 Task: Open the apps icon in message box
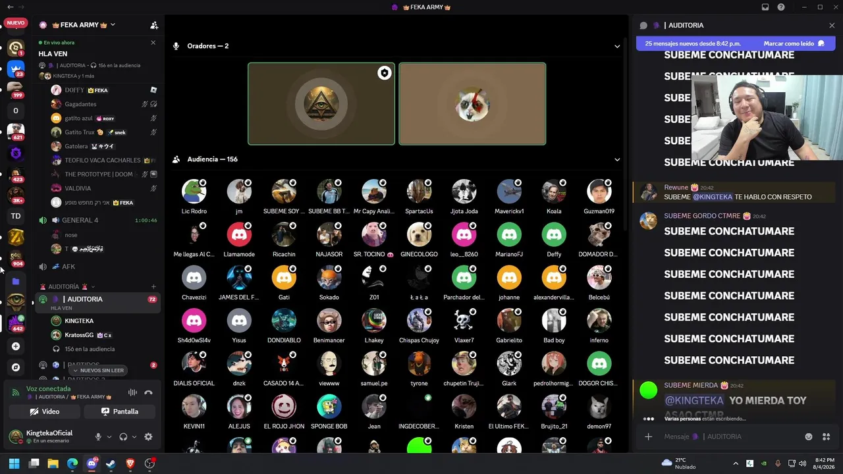[827, 436]
